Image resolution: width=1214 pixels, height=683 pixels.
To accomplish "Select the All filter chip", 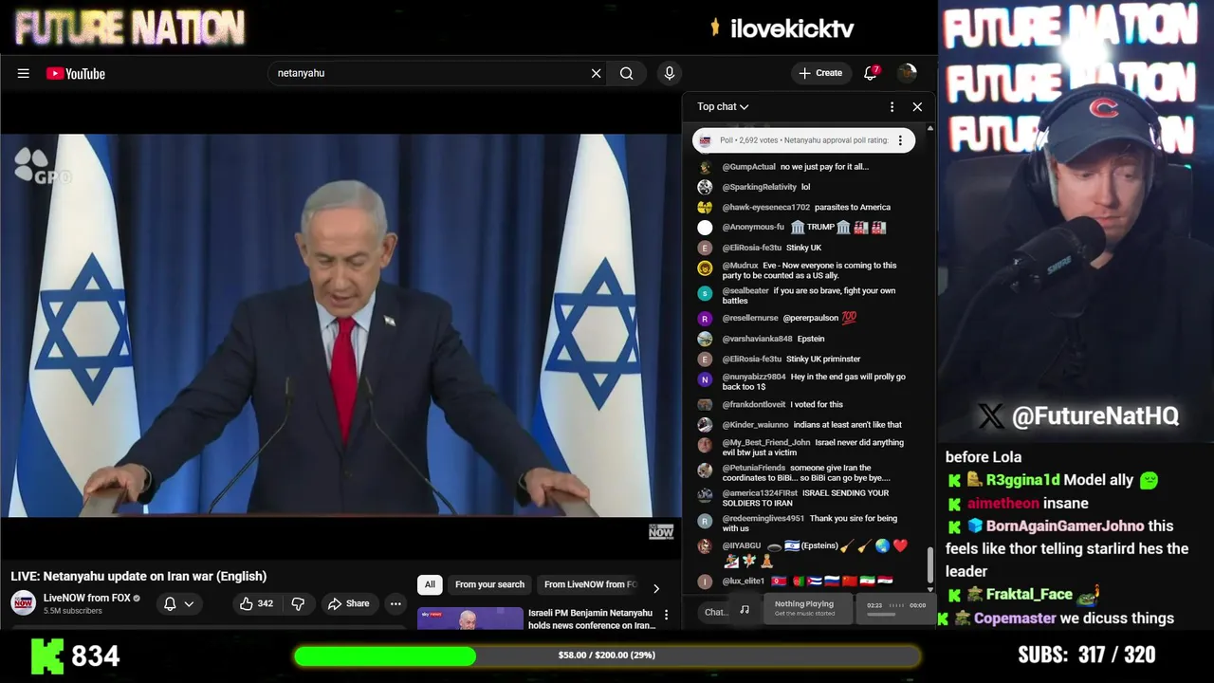I will click(430, 584).
